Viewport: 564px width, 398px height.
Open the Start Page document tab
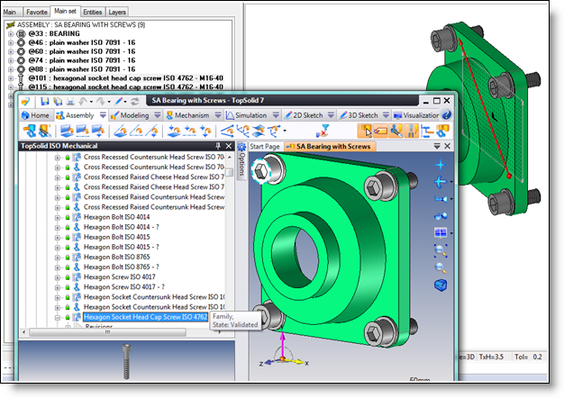pos(265,146)
